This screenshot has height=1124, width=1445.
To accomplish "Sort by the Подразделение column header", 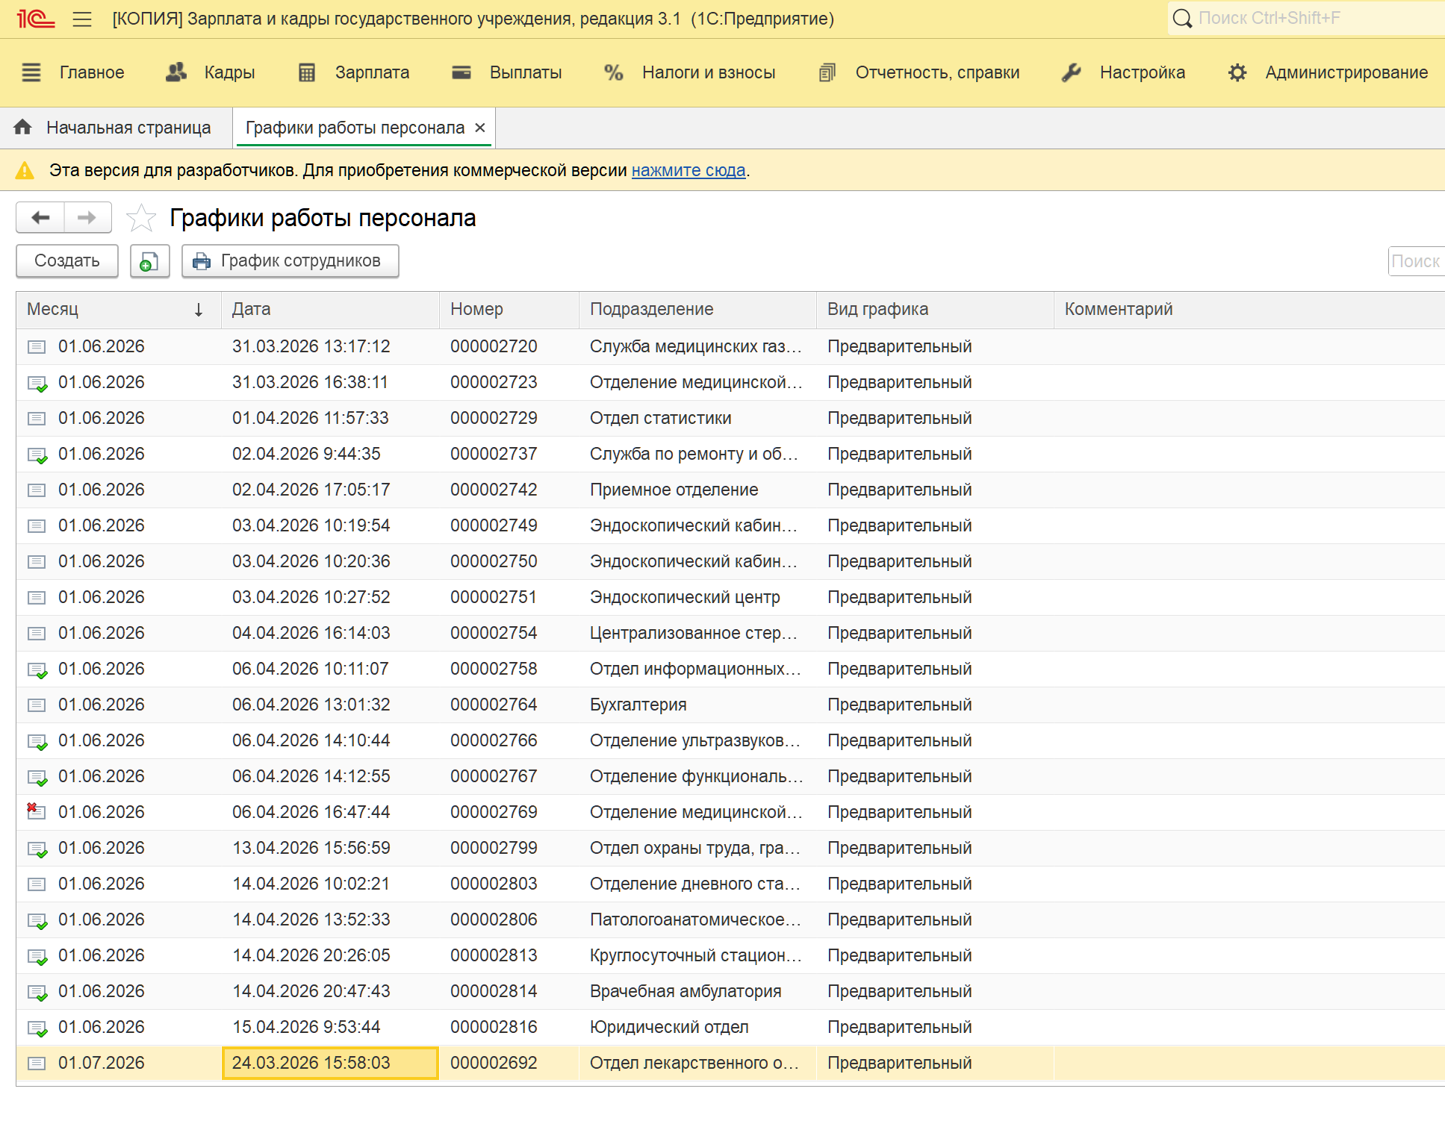I will coord(697,309).
